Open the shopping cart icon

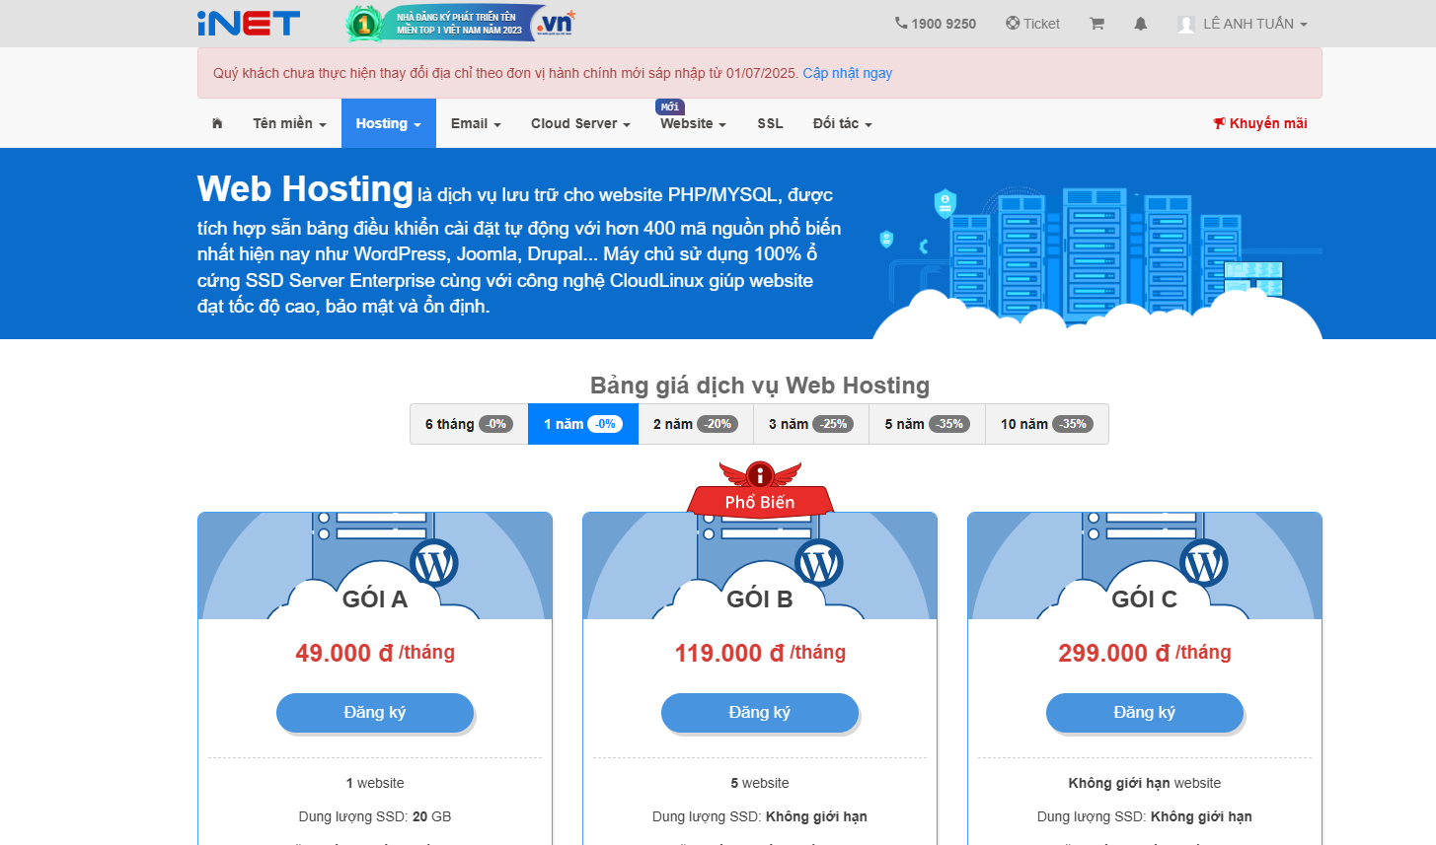coord(1096,24)
